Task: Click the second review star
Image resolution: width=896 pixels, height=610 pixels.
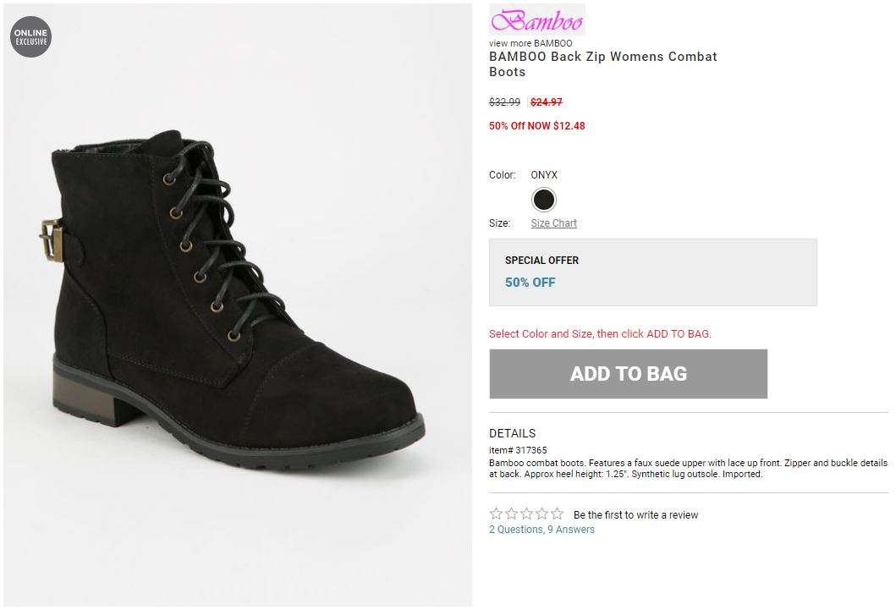Action: pos(511,514)
